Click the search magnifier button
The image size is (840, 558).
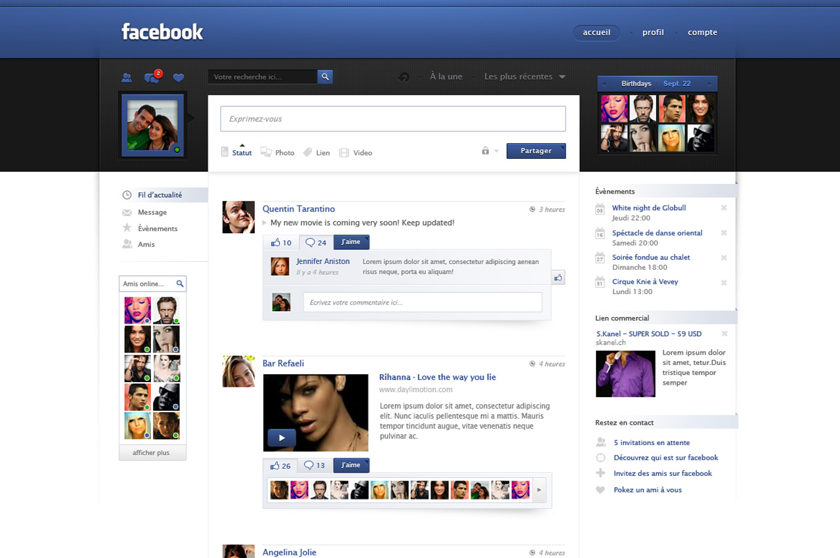click(x=325, y=77)
